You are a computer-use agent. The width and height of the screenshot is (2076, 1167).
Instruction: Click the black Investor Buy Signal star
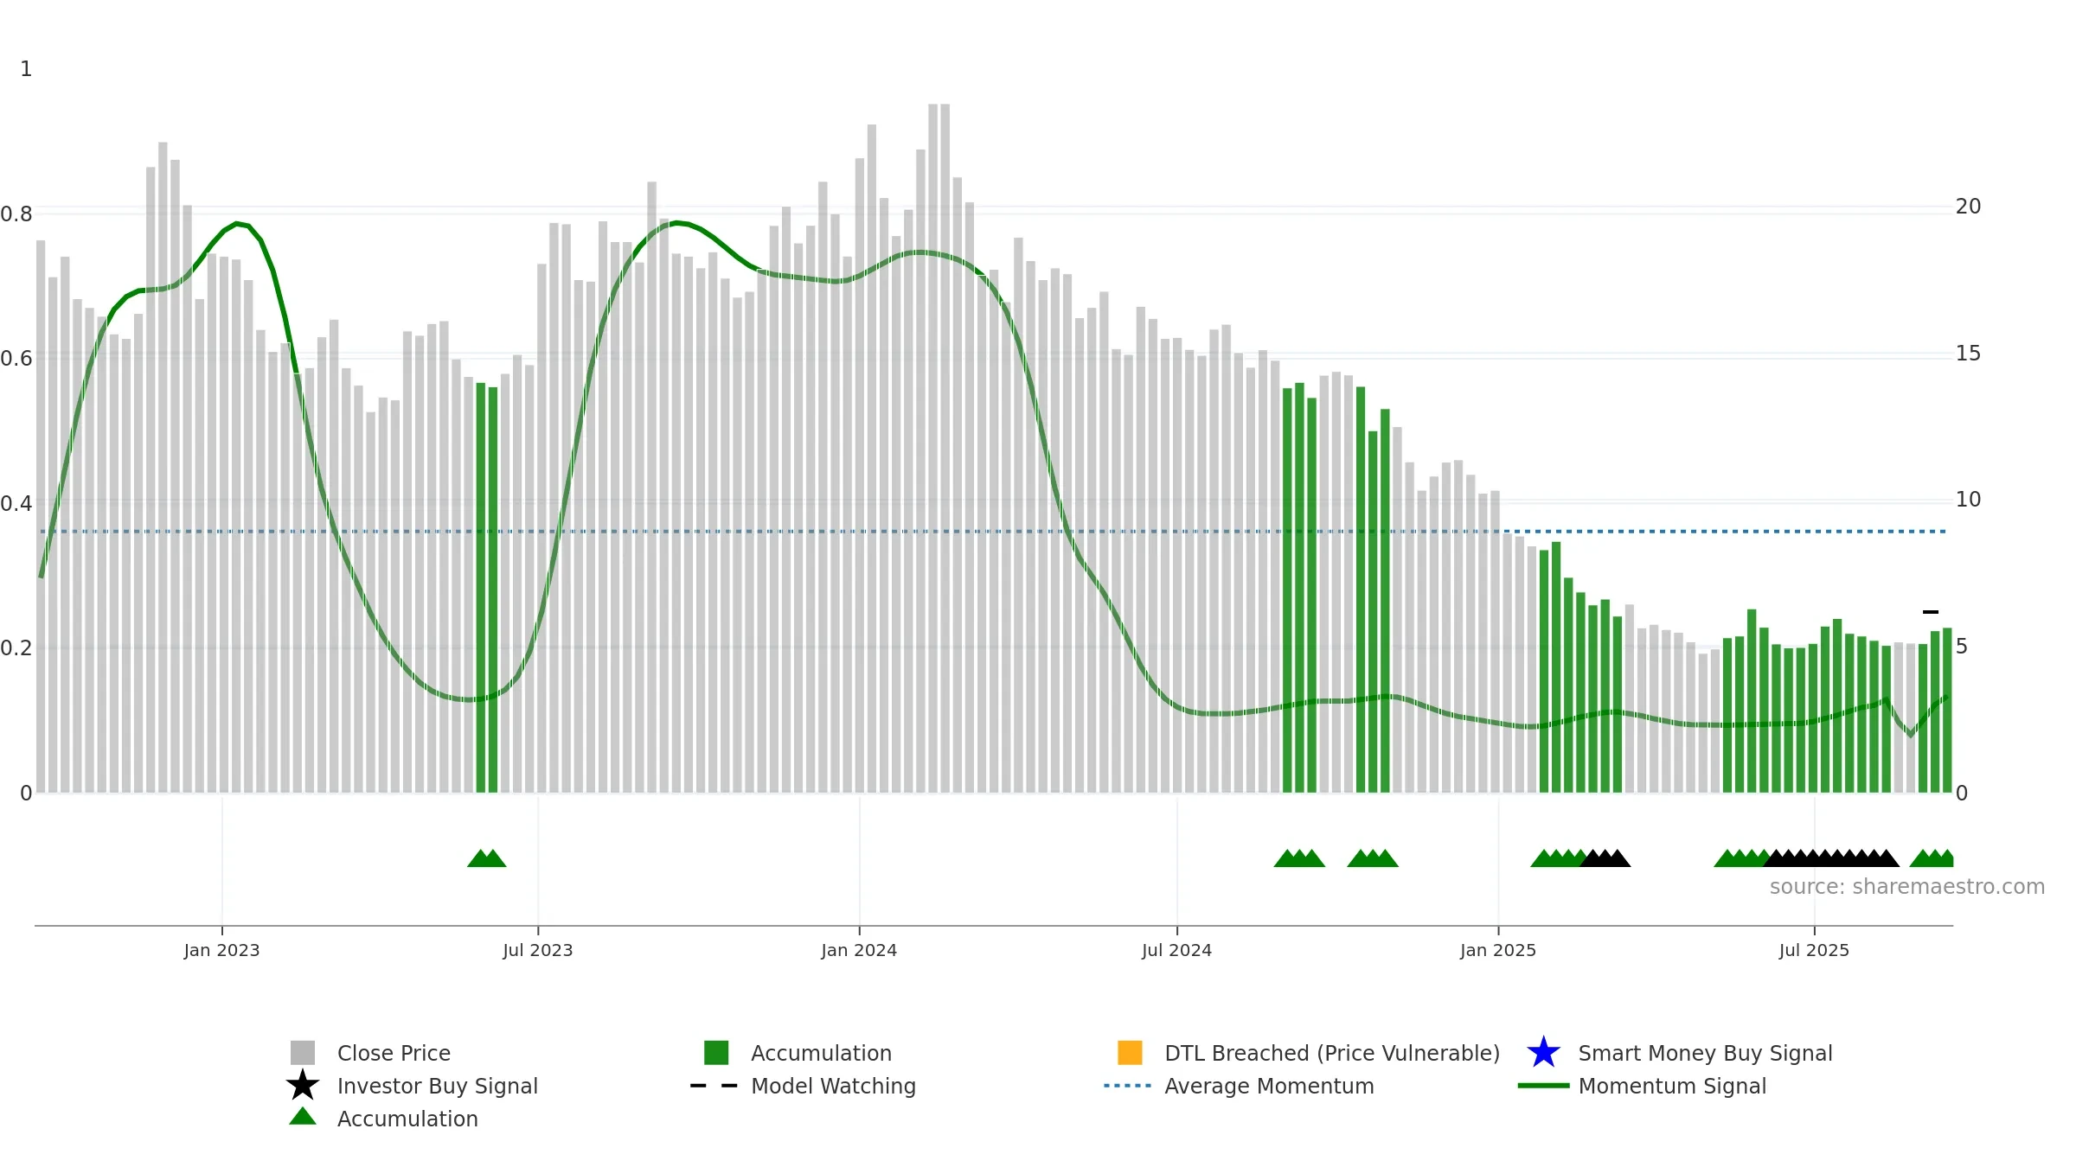pos(302,1085)
